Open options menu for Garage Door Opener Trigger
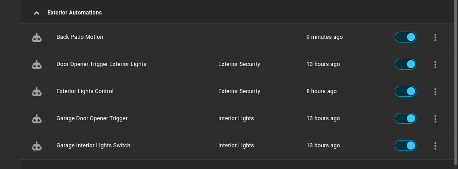The height and width of the screenshot is (169, 458). point(435,119)
